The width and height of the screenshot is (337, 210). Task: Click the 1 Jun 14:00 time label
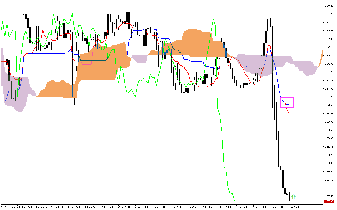click(74, 207)
